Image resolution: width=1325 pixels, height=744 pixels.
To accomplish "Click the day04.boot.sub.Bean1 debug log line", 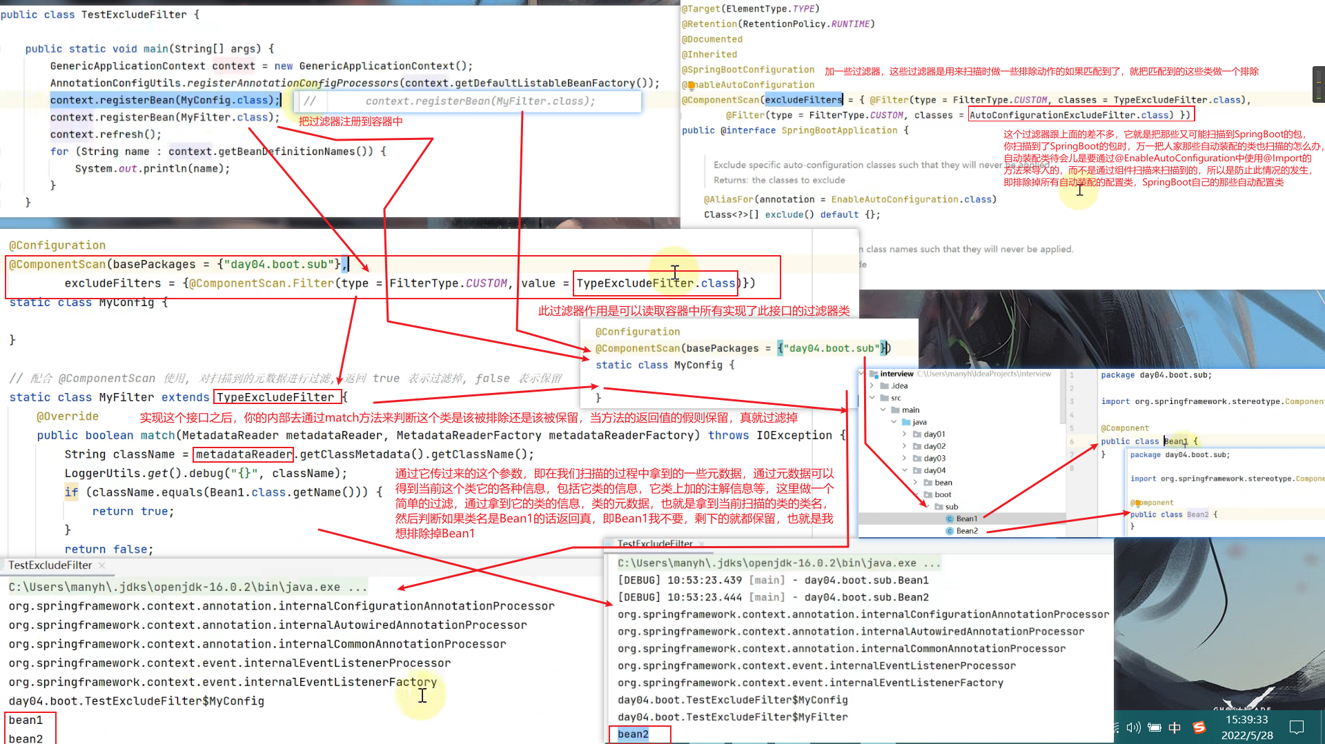I will coord(773,581).
